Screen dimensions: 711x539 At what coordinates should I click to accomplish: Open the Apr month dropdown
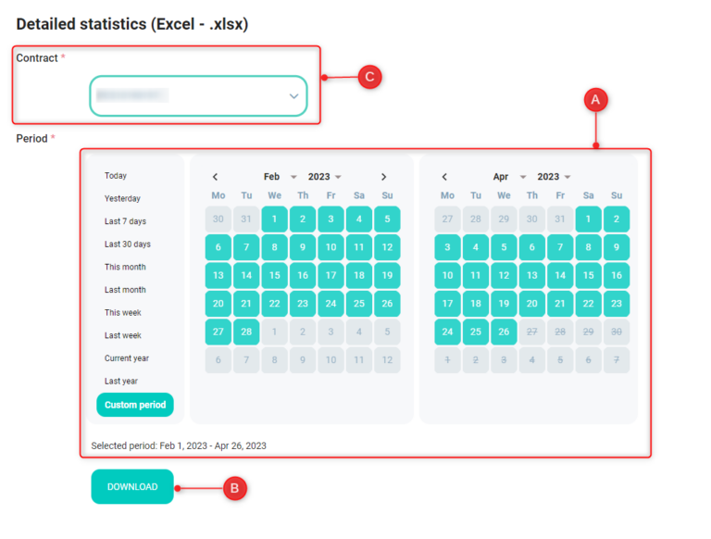pyautogui.click(x=509, y=177)
